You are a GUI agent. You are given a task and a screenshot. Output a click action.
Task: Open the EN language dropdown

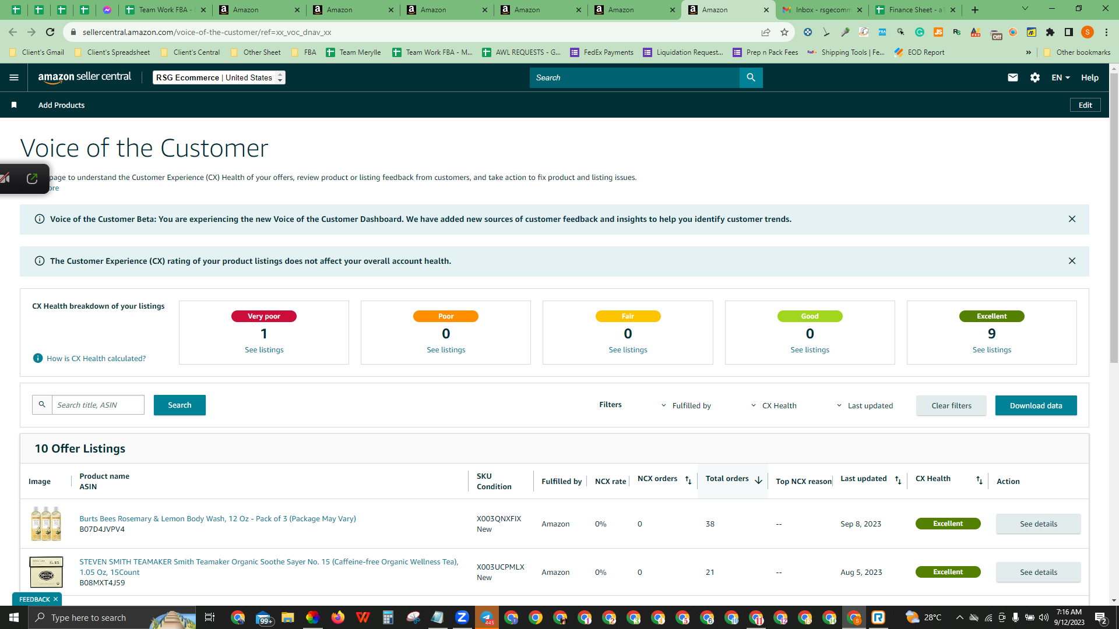point(1061,77)
